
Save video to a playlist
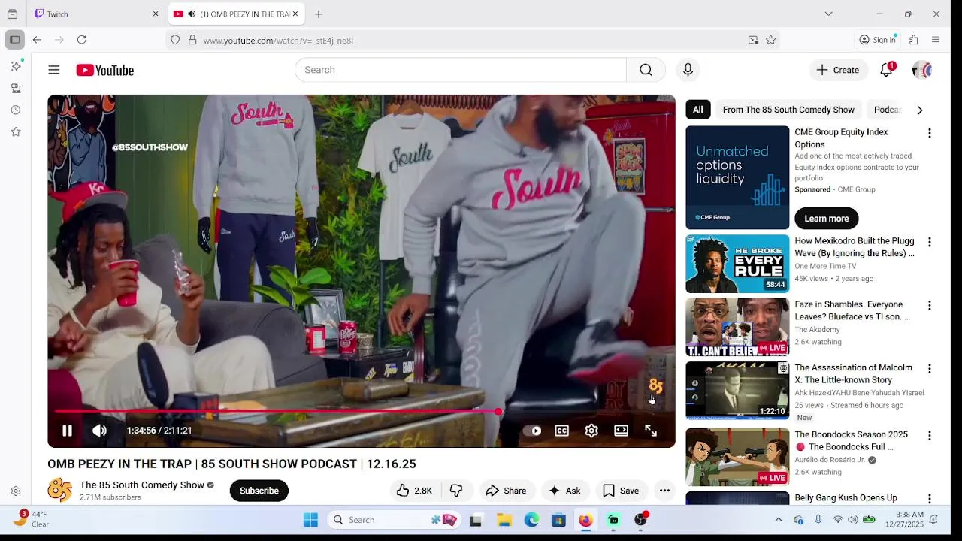[x=621, y=491]
